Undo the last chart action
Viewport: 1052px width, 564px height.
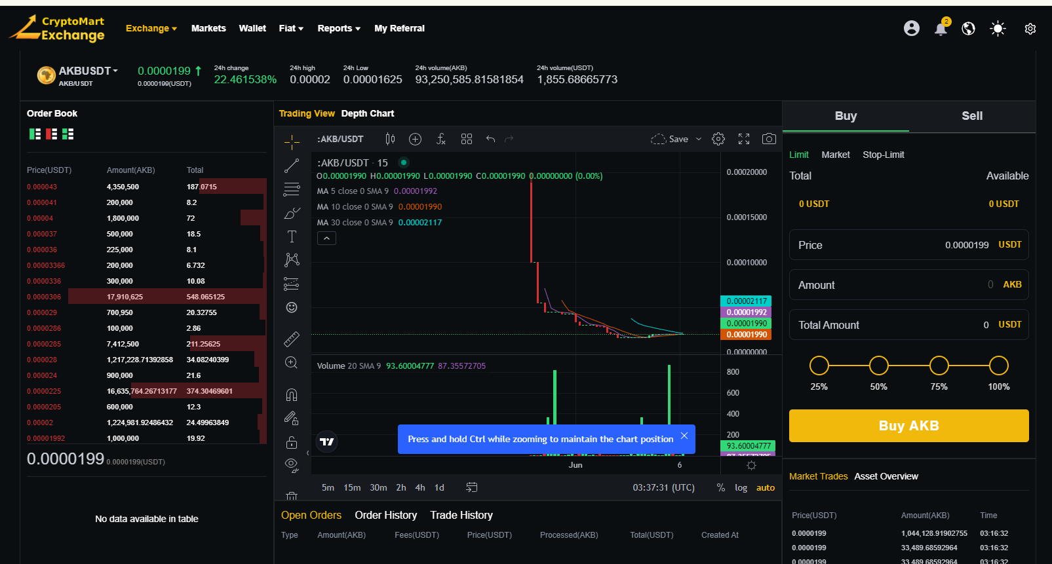coord(490,139)
